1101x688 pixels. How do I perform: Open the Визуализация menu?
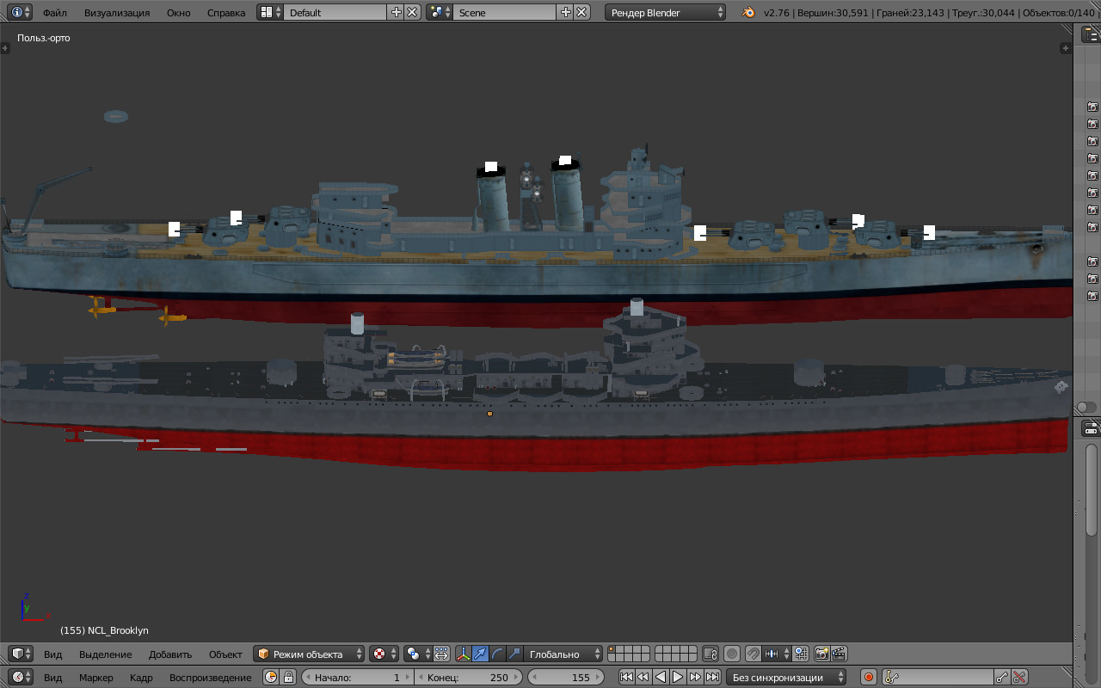[x=117, y=13]
